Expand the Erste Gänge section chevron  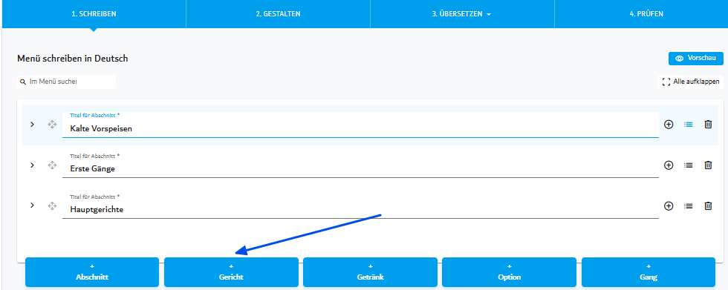pos(32,165)
